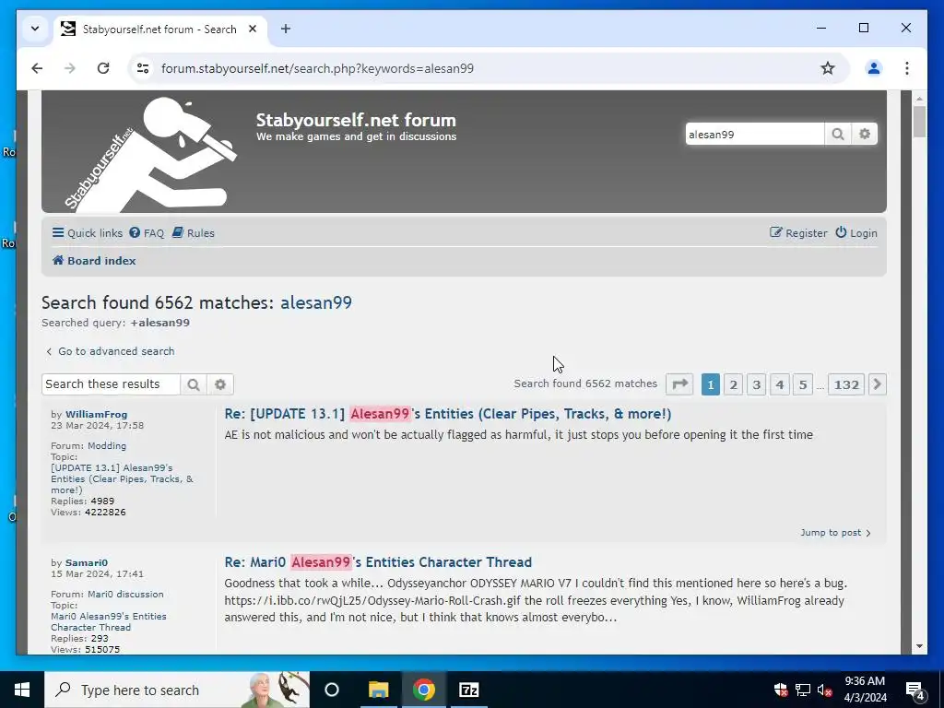Open Chrome three-dot menu

pyautogui.click(x=907, y=68)
